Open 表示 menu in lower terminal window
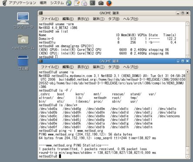Viewport: 193px width, 162px height. pyautogui.click(x=83, y=67)
